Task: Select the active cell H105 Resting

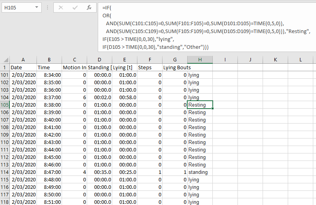Action: click(200, 105)
